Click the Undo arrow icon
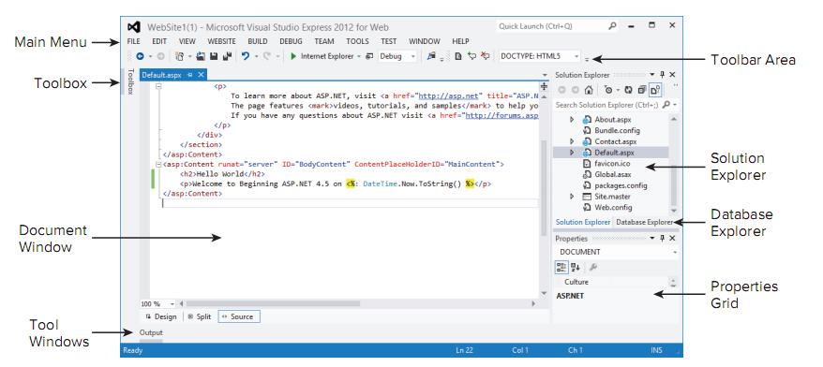The height and width of the screenshot is (367, 823). pos(246,56)
